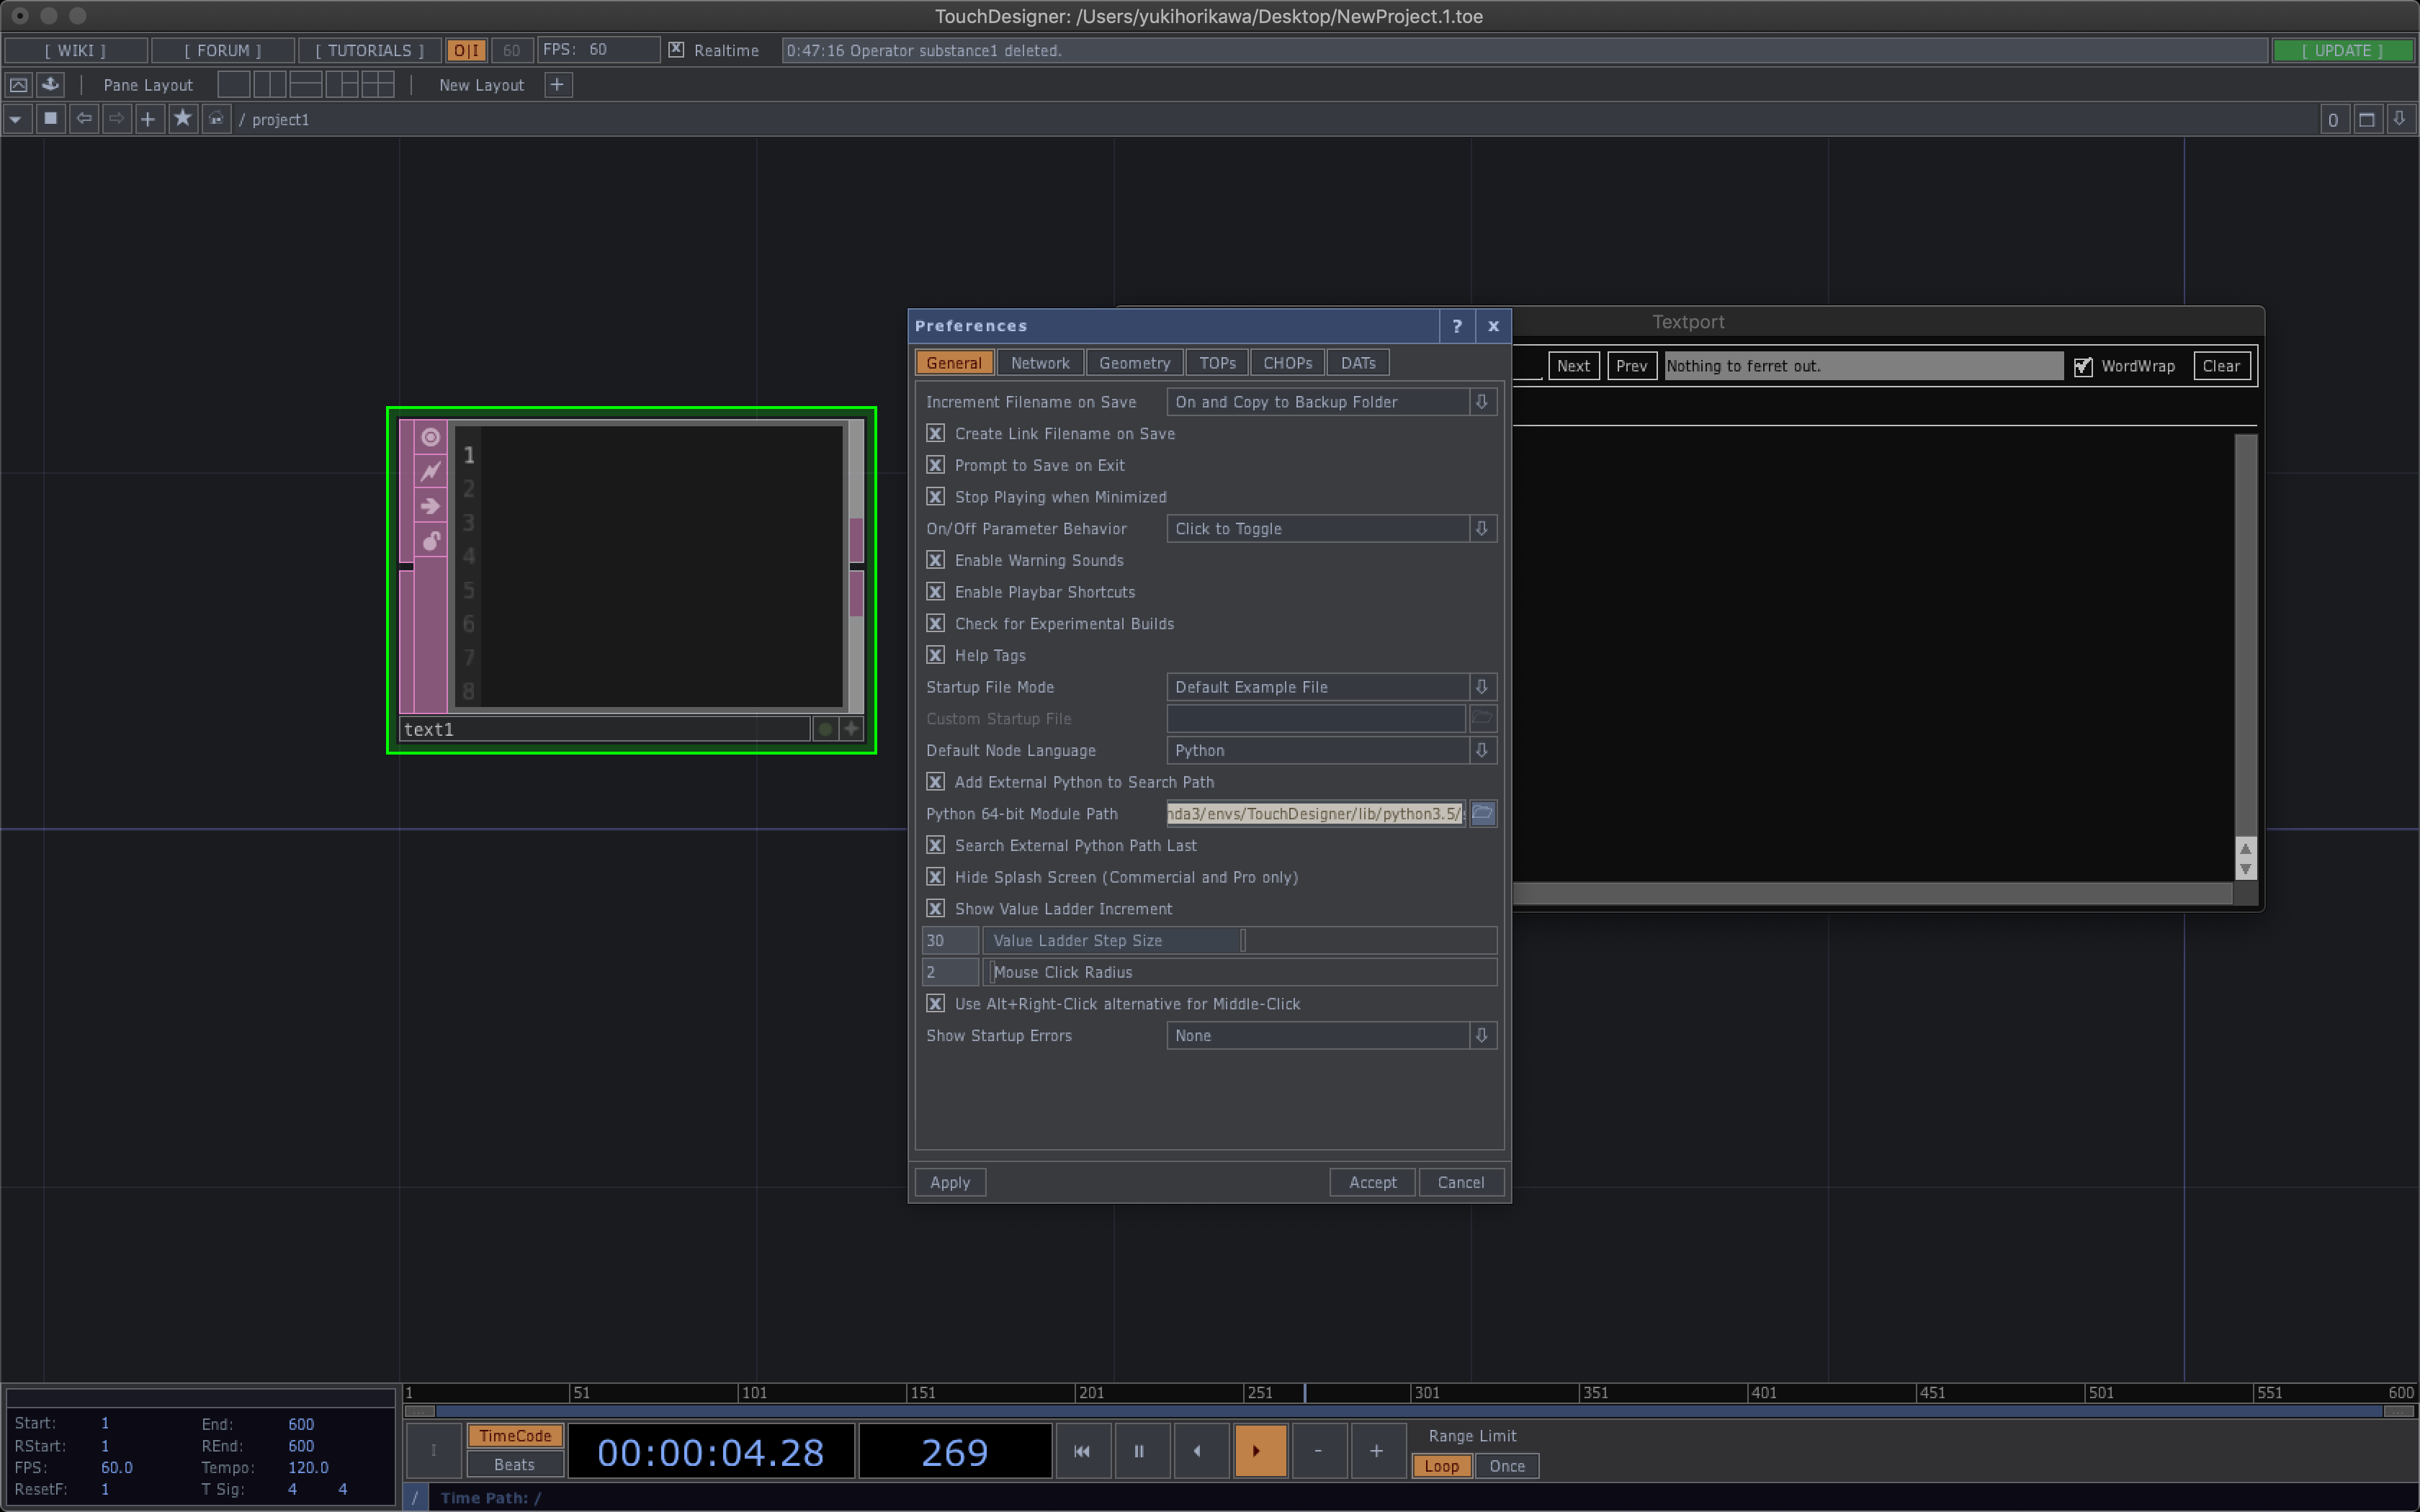Toggle the WordWrap checkbox in Textport
2420x1512 pixels.
tap(2083, 366)
